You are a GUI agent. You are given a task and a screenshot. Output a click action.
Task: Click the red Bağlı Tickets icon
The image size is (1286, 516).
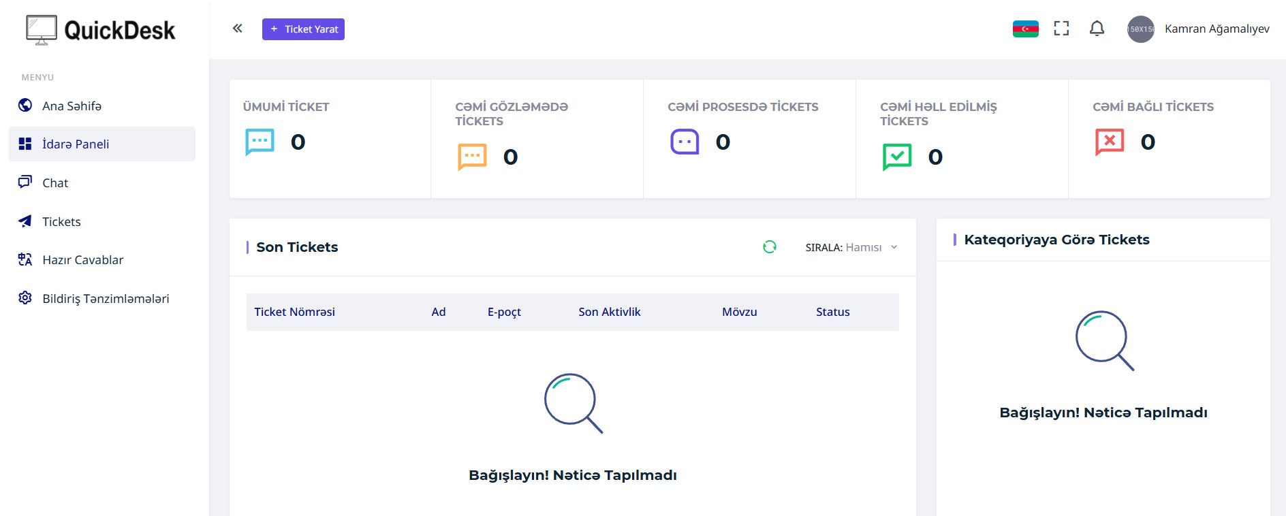coord(1110,142)
